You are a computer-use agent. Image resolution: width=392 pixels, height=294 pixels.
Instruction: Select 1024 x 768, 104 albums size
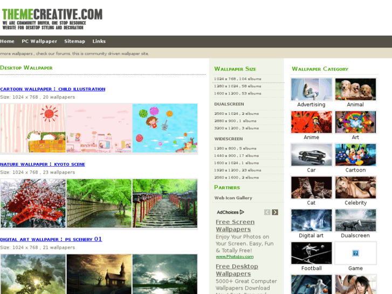[x=237, y=79]
